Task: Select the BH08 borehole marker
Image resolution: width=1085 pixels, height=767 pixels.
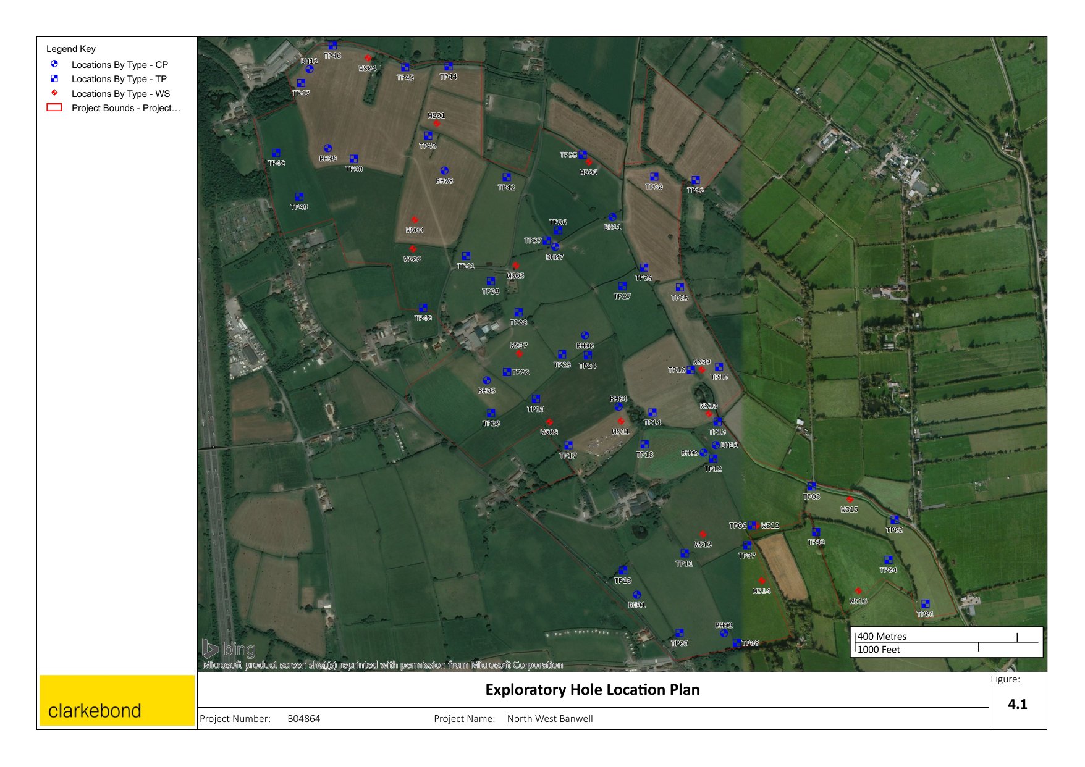Action: click(444, 170)
